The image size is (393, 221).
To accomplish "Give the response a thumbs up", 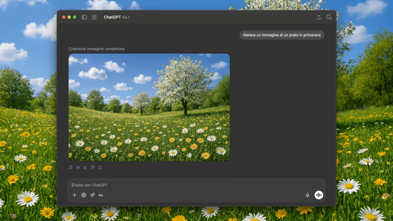I will (x=85, y=167).
